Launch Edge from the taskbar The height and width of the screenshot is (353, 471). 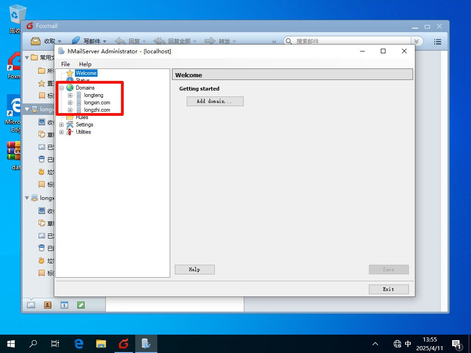(x=79, y=344)
